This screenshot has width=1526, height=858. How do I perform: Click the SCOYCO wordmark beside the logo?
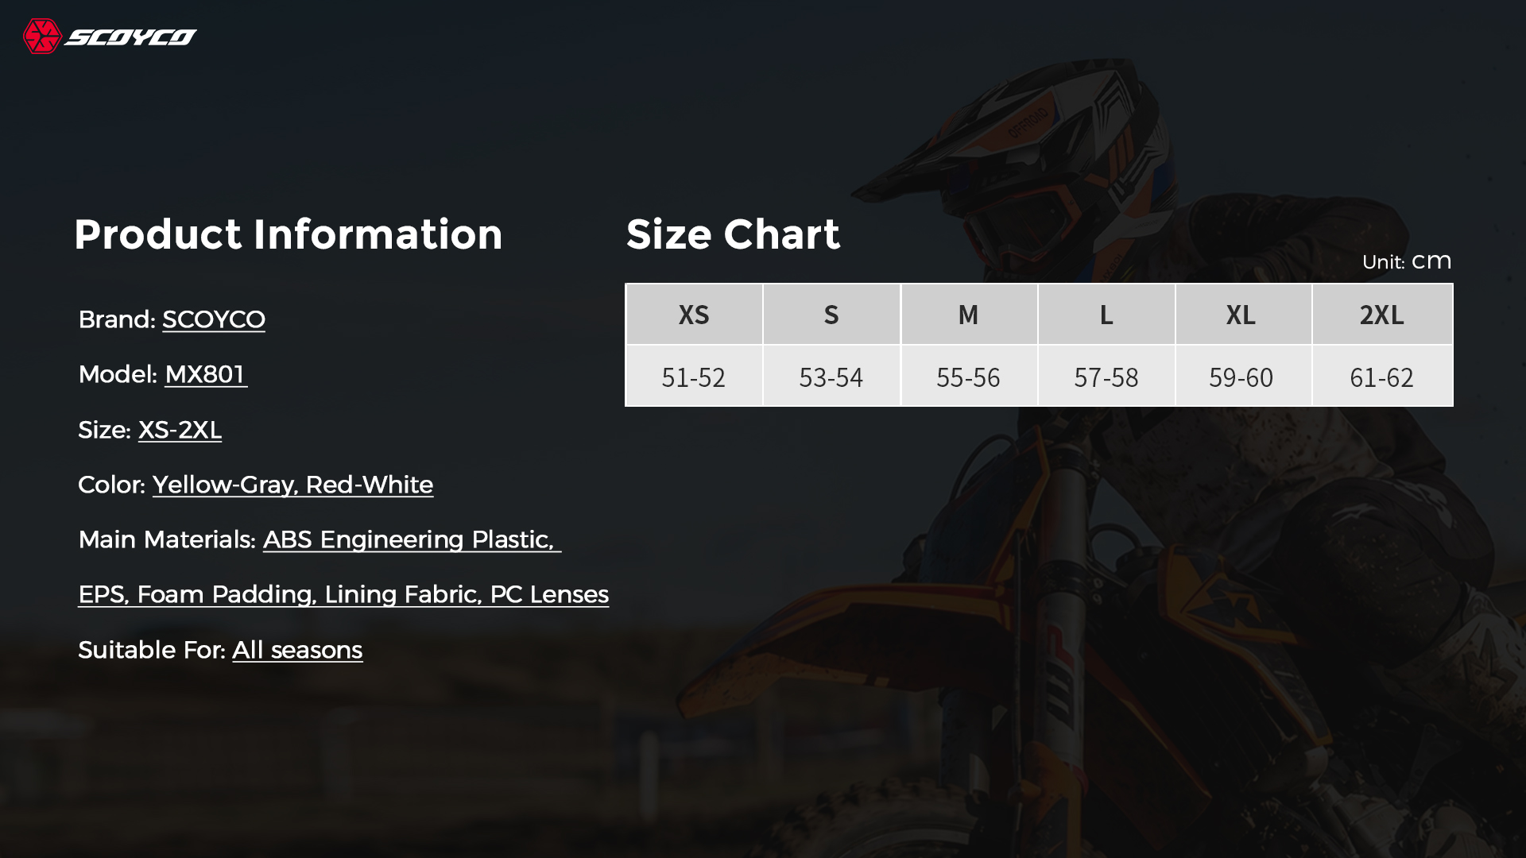click(x=130, y=37)
